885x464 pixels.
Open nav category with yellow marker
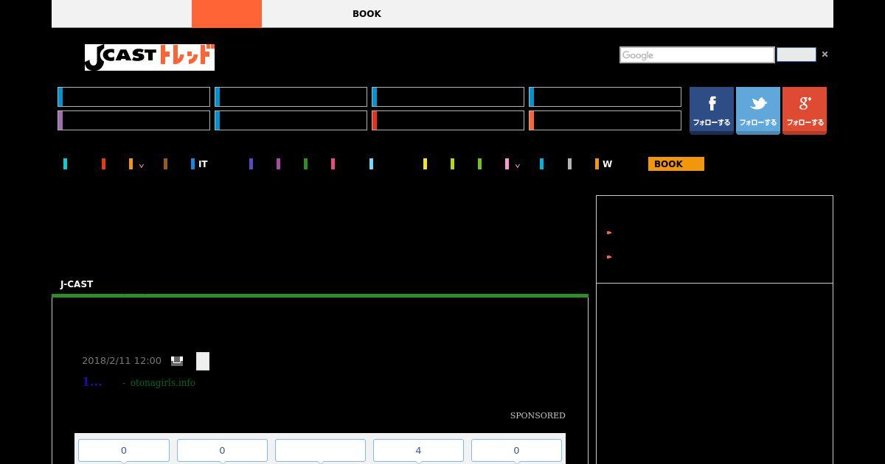click(x=425, y=164)
